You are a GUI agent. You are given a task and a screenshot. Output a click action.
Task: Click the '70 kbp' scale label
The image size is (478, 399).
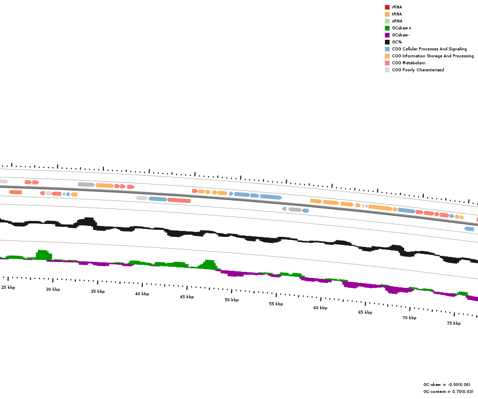pos(409,318)
